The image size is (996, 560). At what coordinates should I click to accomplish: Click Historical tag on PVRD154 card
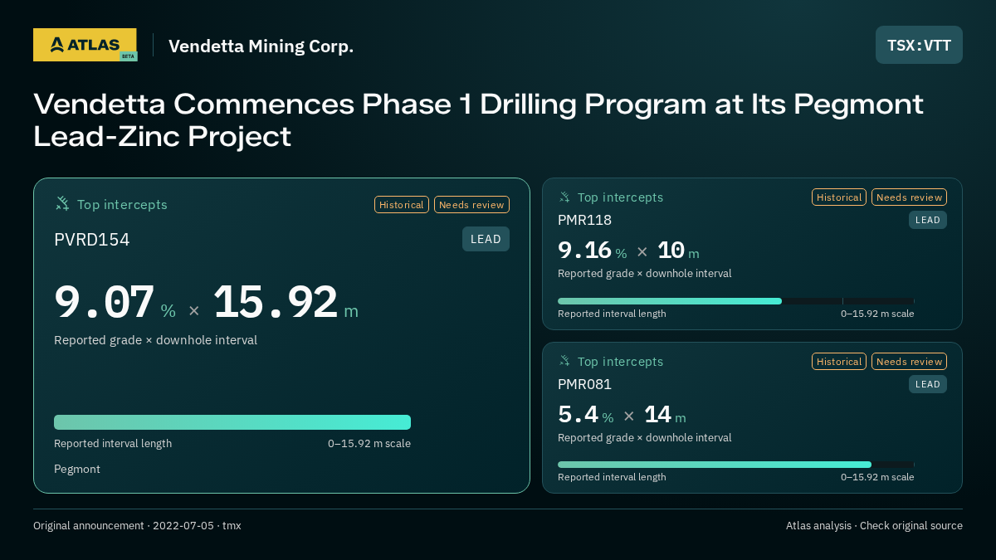[x=402, y=204]
